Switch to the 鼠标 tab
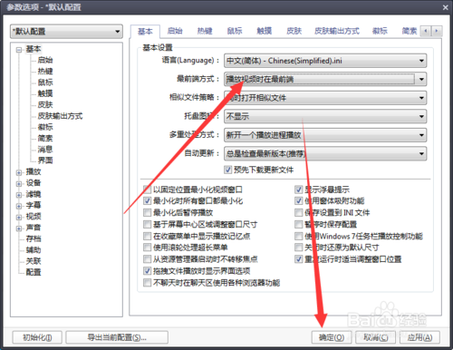Screen dimensions: 453x350 coord(235,31)
